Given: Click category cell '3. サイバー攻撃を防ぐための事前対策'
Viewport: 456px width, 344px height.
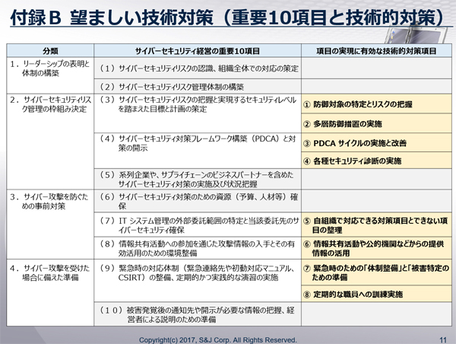Looking at the screenshot, I should click(50, 225).
